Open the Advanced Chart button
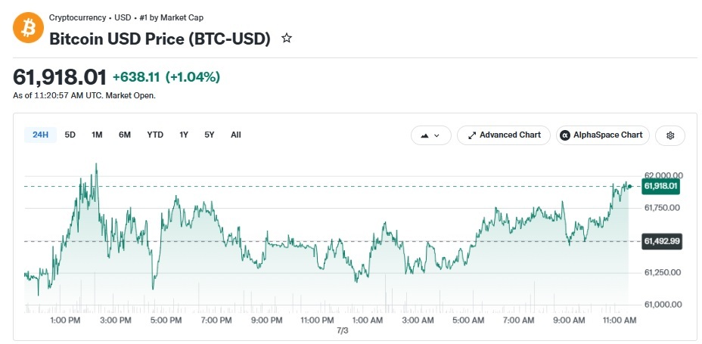Screen dimensions: 702x344 (x=504, y=135)
